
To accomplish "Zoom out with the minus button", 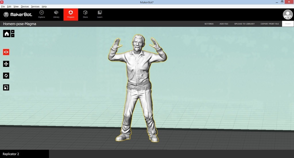I will pyautogui.click(x=13, y=35).
